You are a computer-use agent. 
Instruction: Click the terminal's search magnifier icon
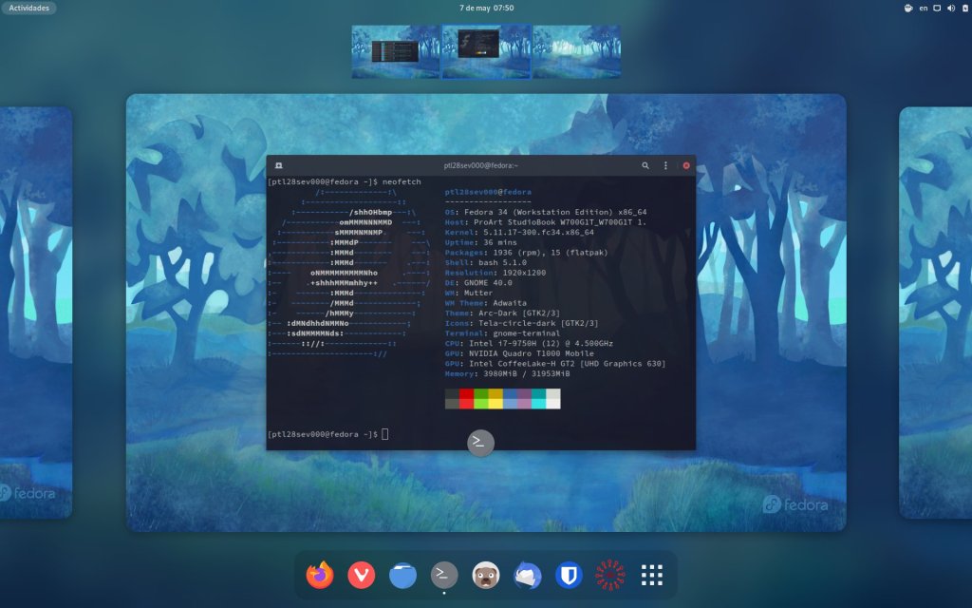(645, 165)
